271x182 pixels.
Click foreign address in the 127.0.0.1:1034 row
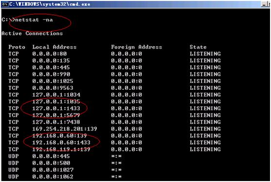point(126,95)
